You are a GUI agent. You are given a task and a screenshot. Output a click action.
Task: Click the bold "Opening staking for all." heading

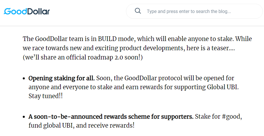62,78
